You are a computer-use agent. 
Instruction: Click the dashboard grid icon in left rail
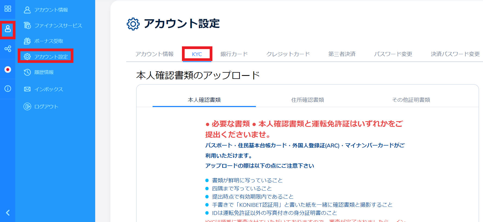[8, 9]
